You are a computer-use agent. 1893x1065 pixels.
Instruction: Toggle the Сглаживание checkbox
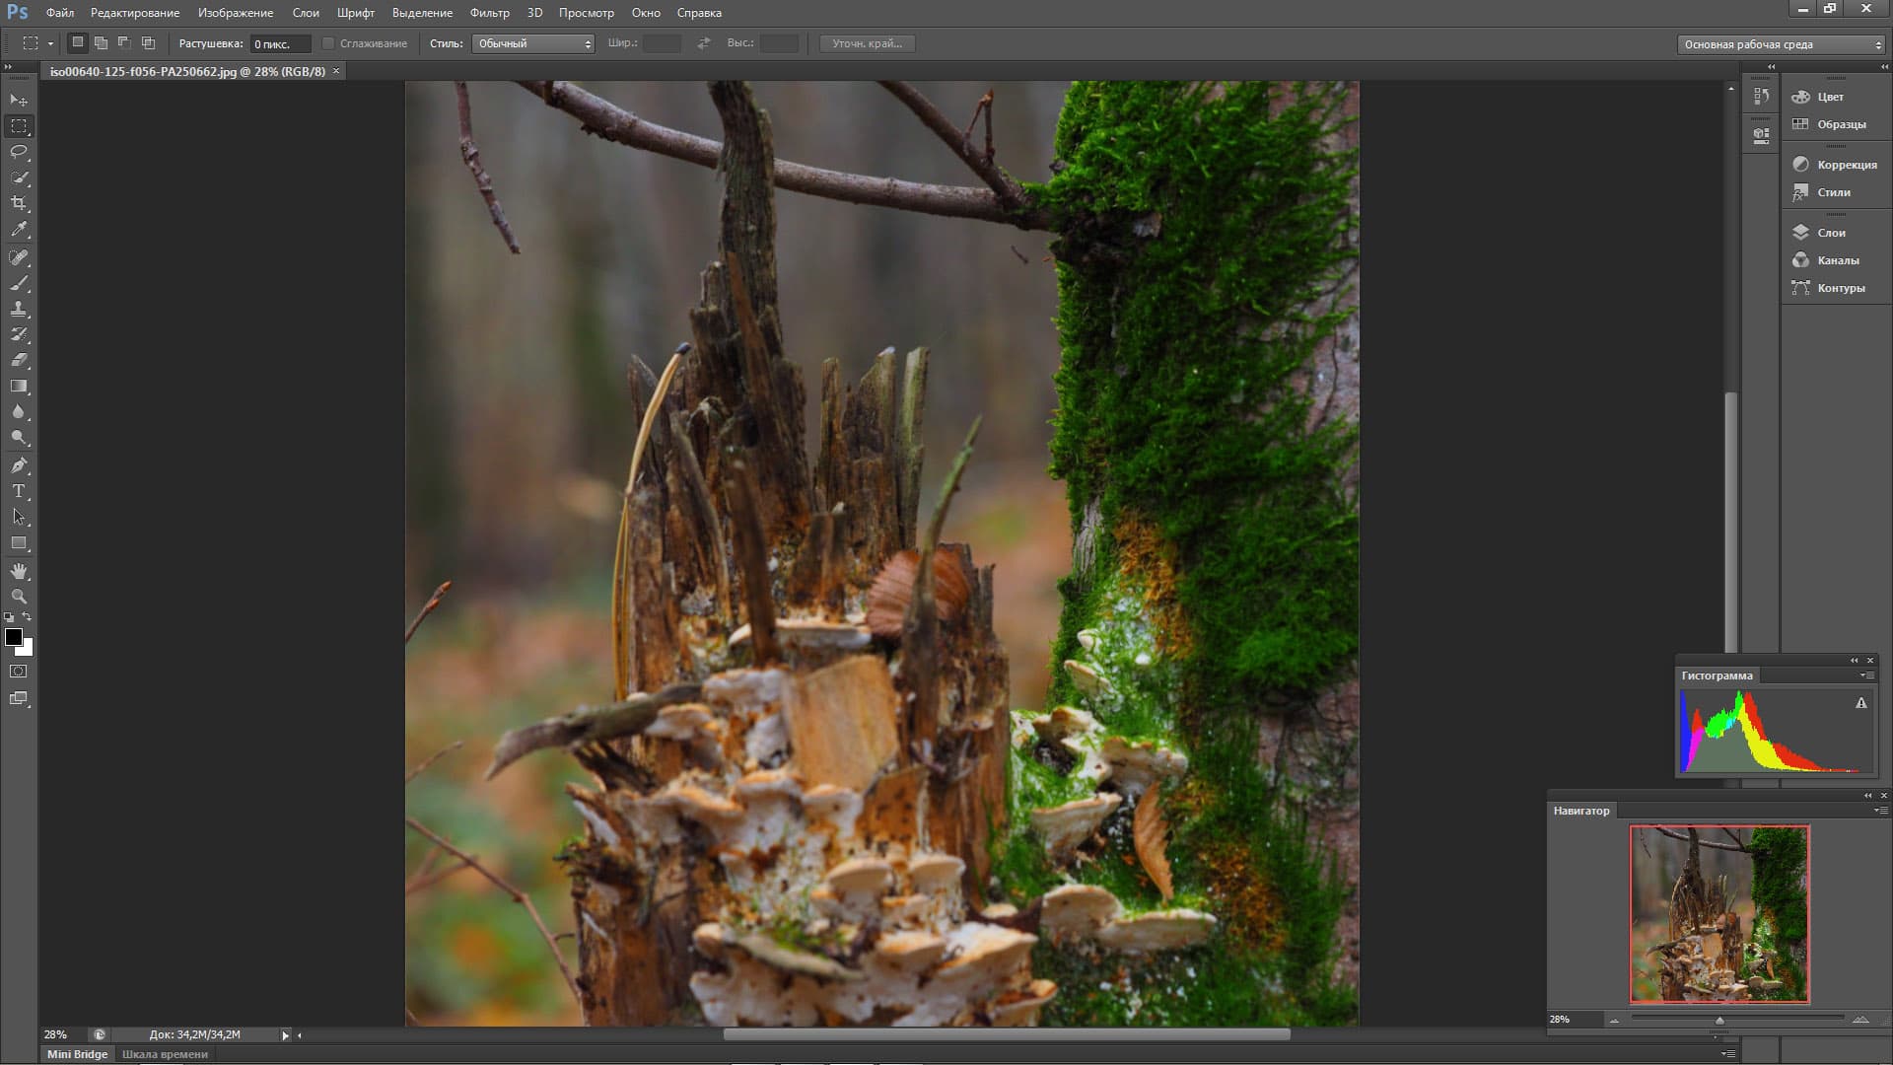328,43
